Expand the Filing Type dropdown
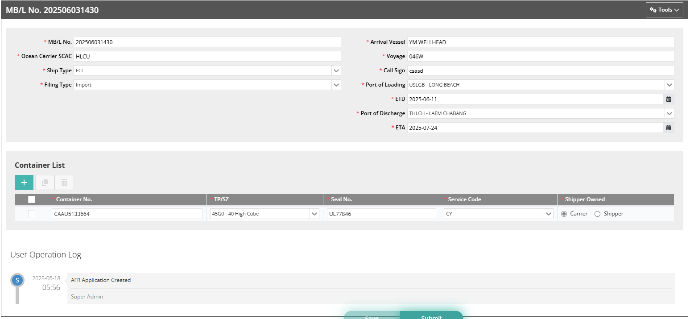 click(x=336, y=85)
